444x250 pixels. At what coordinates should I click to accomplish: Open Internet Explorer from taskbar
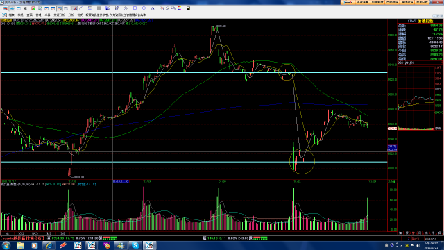click(49, 245)
